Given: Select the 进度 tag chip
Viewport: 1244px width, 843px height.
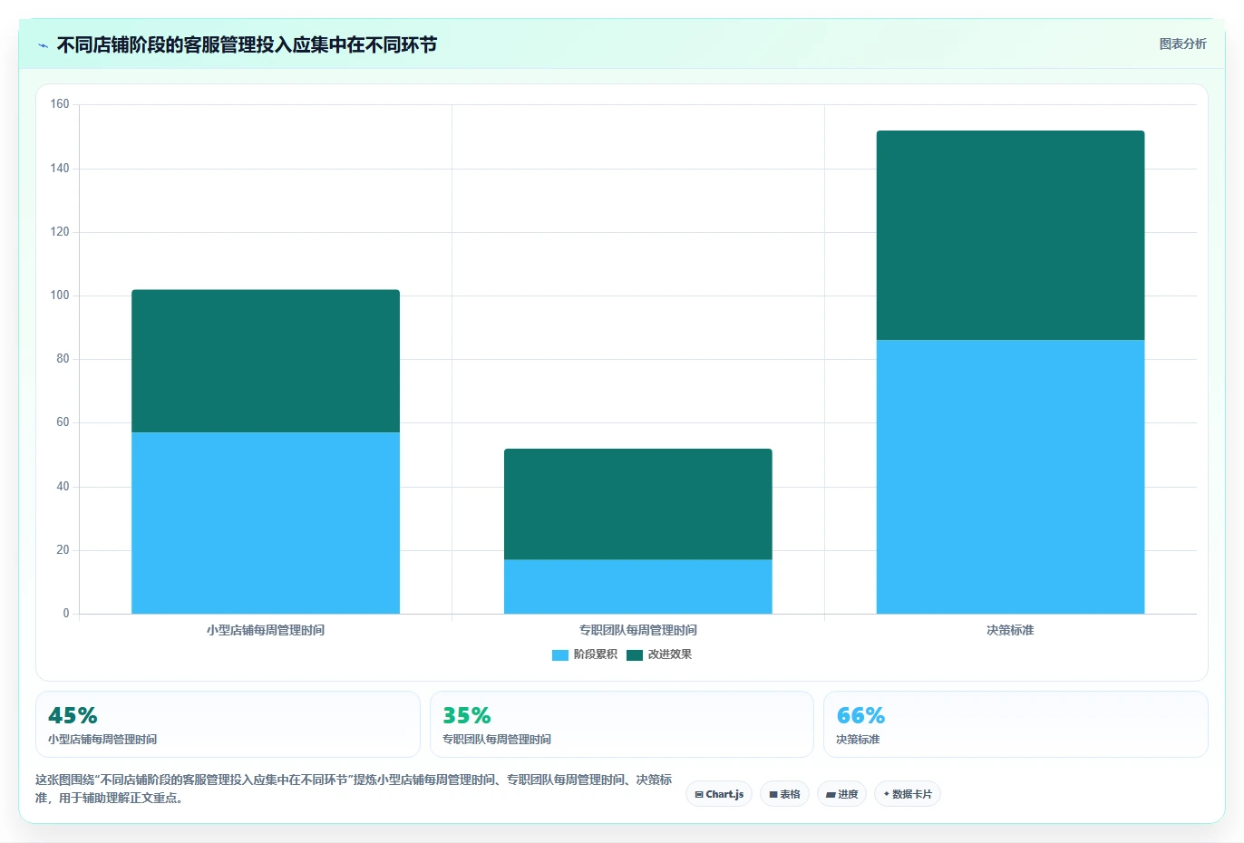Looking at the screenshot, I should (x=841, y=794).
